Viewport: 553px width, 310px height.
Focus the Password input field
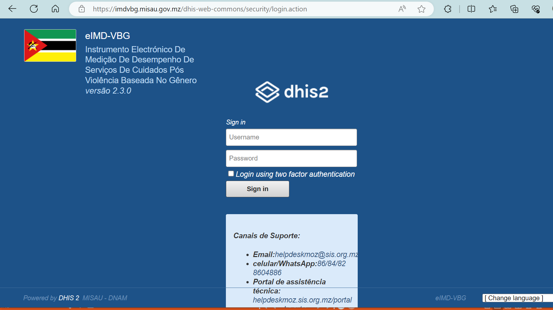pyautogui.click(x=291, y=159)
